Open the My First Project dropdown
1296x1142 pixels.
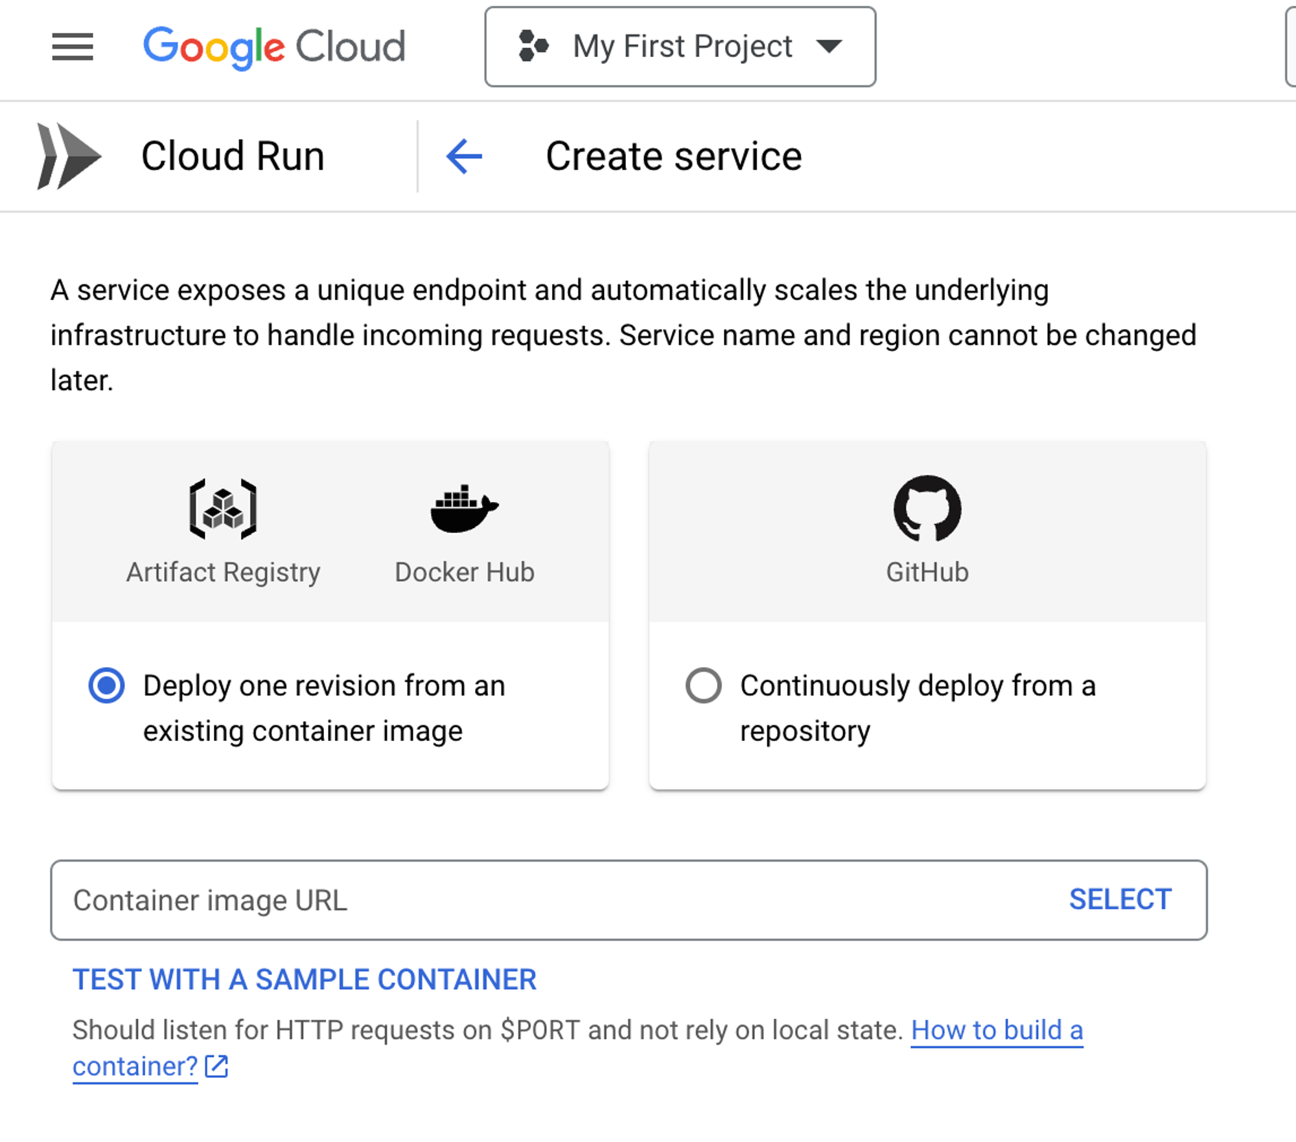pyautogui.click(x=682, y=47)
